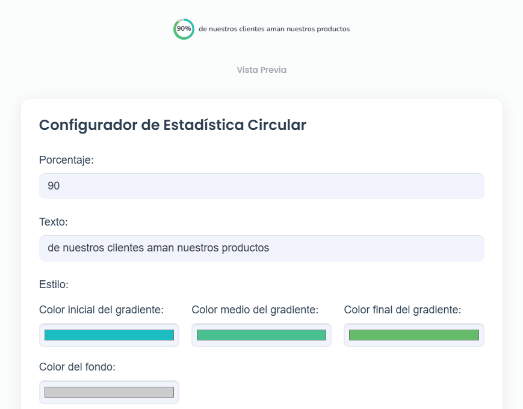Image resolution: width=523 pixels, height=409 pixels.
Task: Click the 'Color inicial del gradiente' label
Action: [x=101, y=310]
